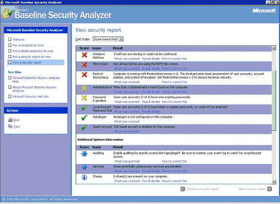The width and height of the screenshot is (280, 204).
Task: Click the Copy icon in Actions
Action: [x=10, y=126]
